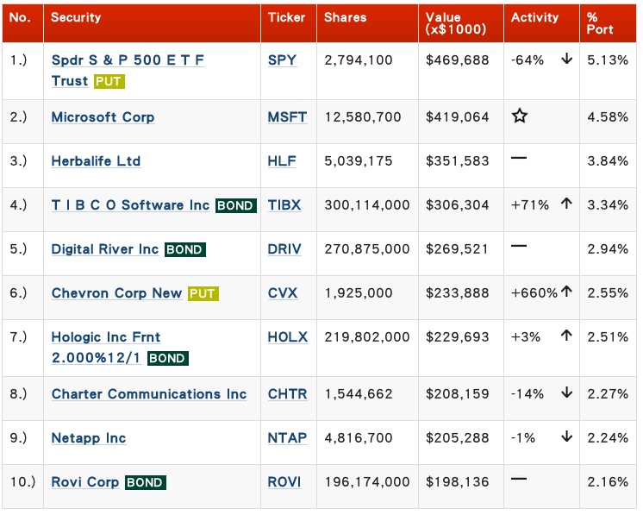Image resolution: width=643 pixels, height=515 pixels.
Task: Click the ROVI ticker link
Action: click(x=284, y=481)
